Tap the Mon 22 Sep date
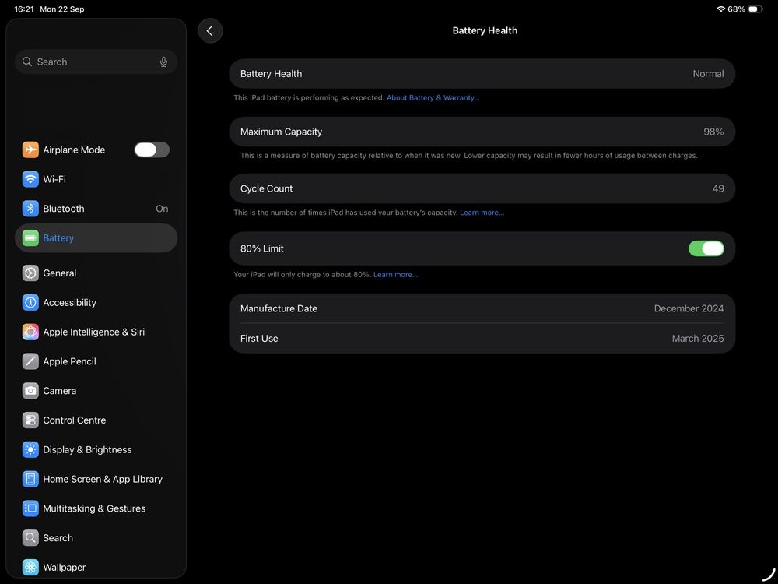 [62, 9]
